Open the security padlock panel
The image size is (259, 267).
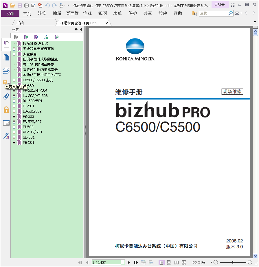6,110
